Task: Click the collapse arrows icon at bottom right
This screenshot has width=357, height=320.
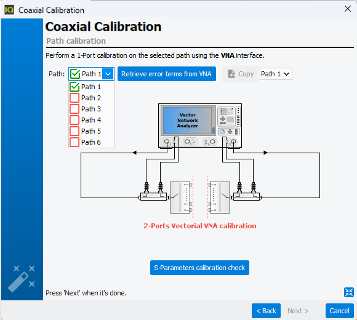Action: pyautogui.click(x=349, y=292)
